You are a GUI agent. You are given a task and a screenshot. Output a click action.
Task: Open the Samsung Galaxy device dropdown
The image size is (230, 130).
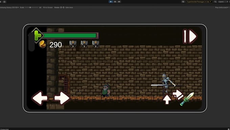tap(9, 7)
